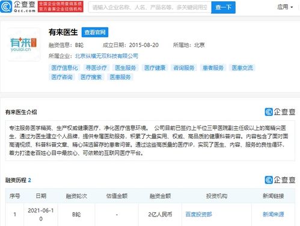This screenshot has width=300, height=226.
Task: Click the 2亿人民币 amount cell
Action: [160, 215]
